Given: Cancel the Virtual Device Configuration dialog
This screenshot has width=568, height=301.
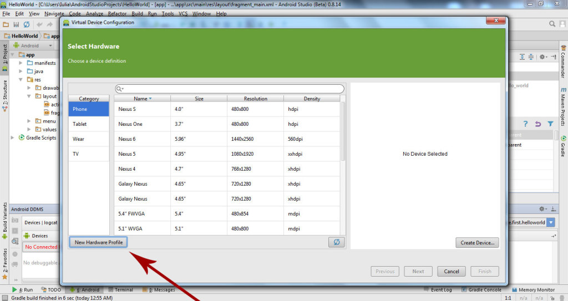Looking at the screenshot, I should pyautogui.click(x=452, y=271).
